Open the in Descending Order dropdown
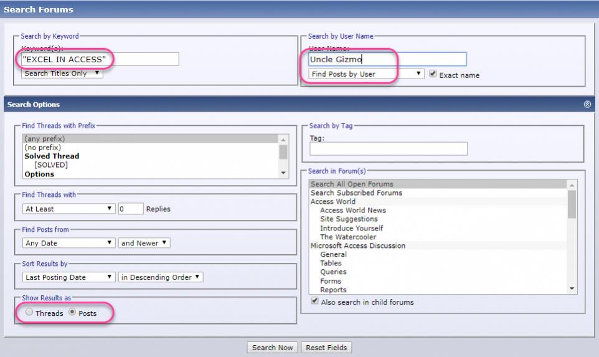Image resolution: width=599 pixels, height=357 pixels. (x=161, y=277)
